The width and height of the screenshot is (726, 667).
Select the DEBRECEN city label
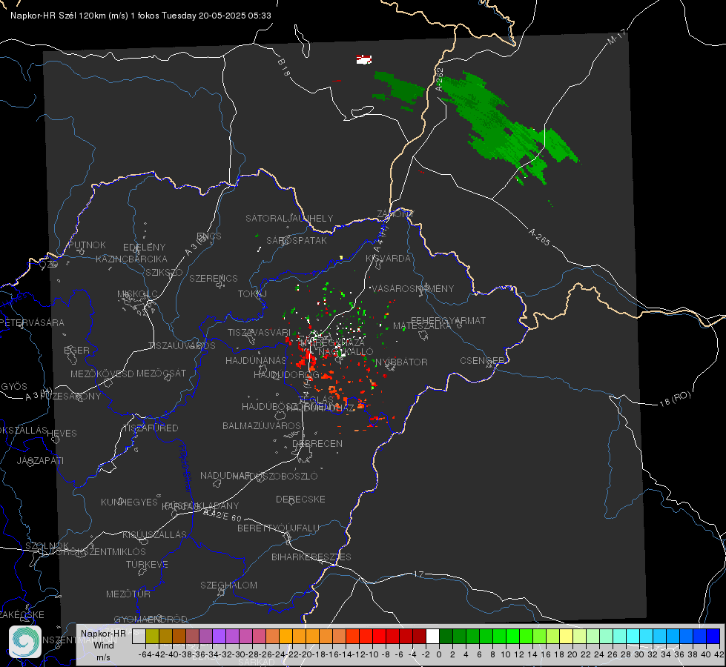tap(317, 443)
